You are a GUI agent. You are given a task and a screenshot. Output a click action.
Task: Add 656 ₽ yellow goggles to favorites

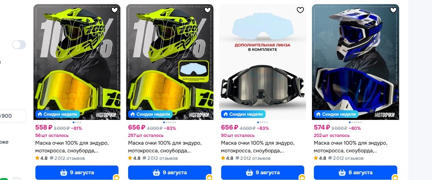click(207, 10)
